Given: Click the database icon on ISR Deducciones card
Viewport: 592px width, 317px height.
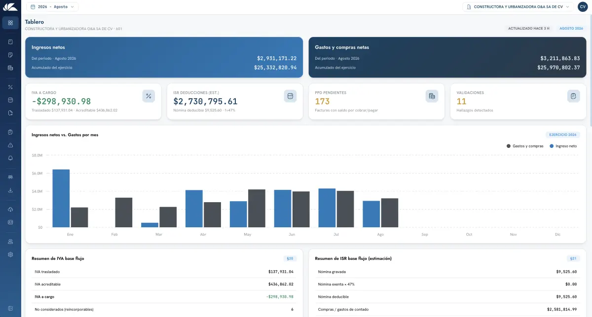Looking at the screenshot, I should pyautogui.click(x=290, y=96).
